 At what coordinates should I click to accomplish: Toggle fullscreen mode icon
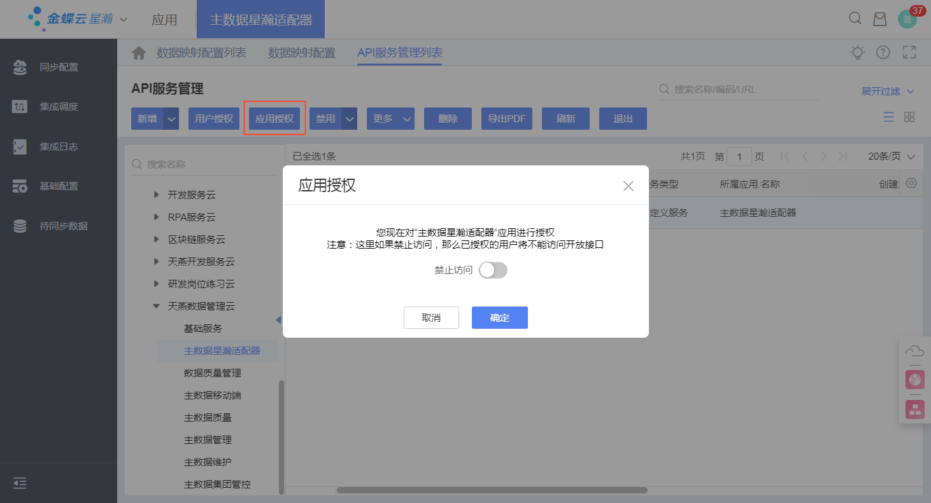point(909,53)
